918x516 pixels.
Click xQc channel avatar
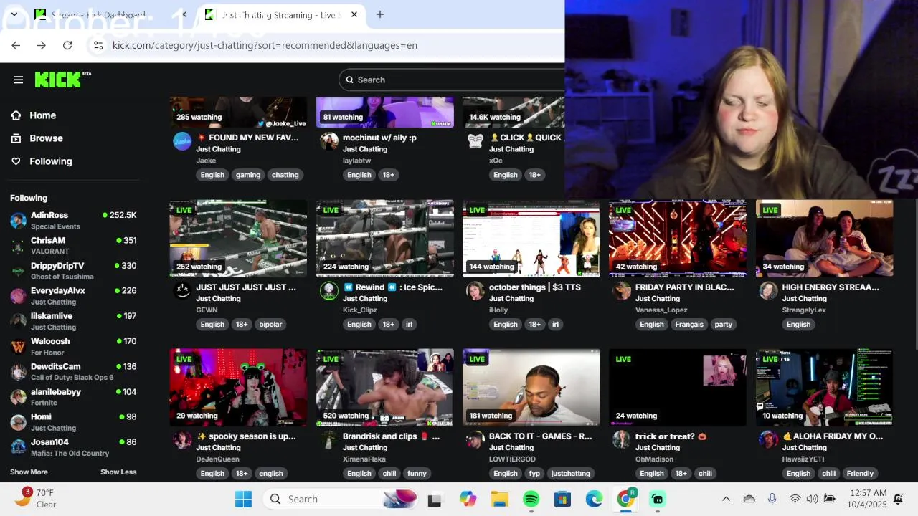pyautogui.click(x=475, y=141)
